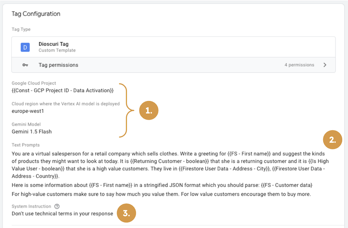Click the key icon beside Tag permissions
This screenshot has width=348, height=228.
25,65
